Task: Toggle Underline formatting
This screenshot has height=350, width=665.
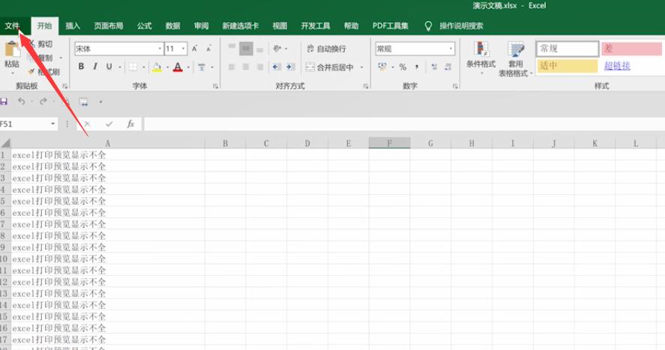Action: click(x=109, y=67)
